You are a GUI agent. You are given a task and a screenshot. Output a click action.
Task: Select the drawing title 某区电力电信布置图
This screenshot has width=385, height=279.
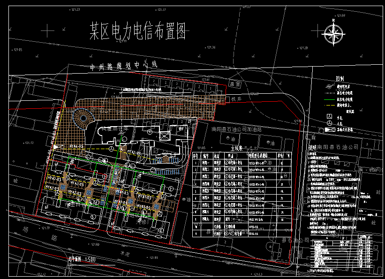[138, 32]
